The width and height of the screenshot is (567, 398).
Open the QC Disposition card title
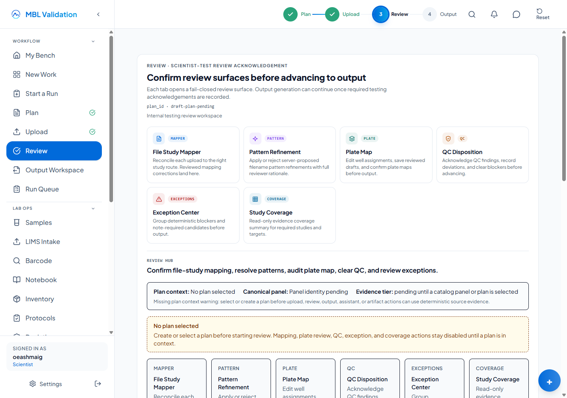click(x=462, y=152)
